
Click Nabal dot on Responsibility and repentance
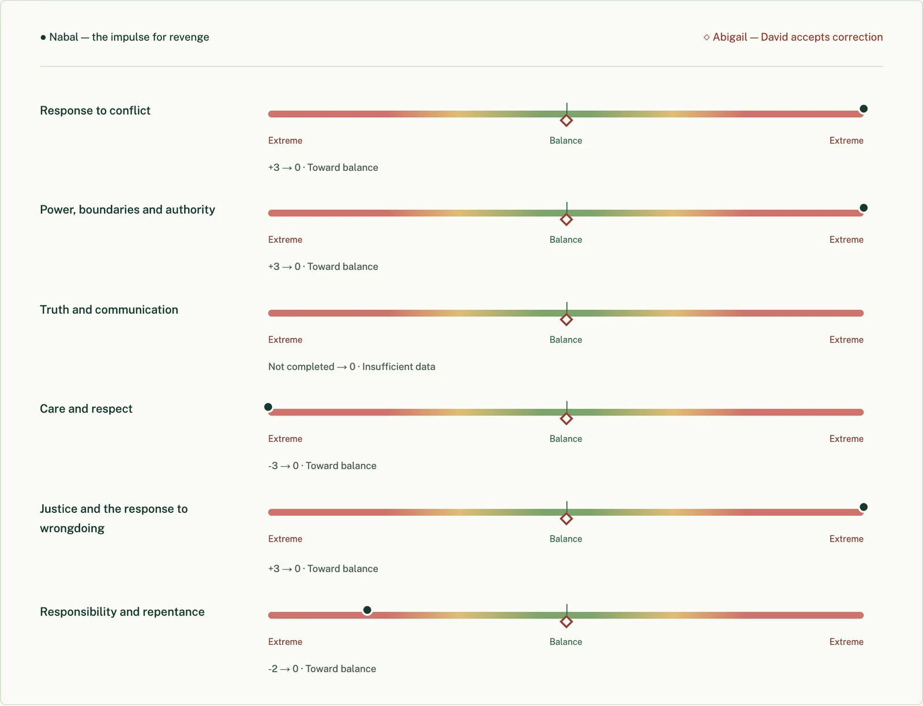click(367, 610)
